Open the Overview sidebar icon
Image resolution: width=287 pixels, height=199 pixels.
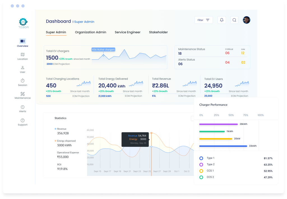pyautogui.click(x=23, y=41)
